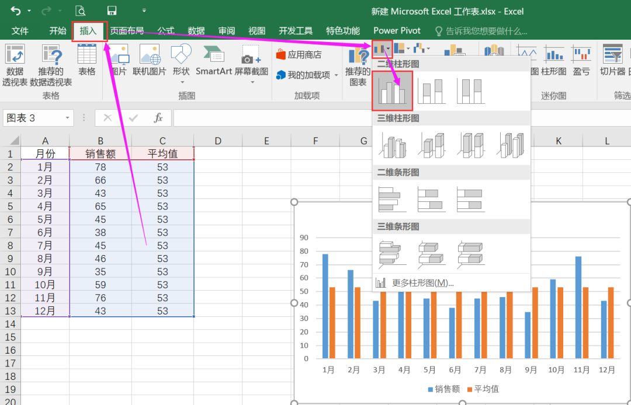
Task: Switch to the Review (审阅) tab
Action: [227, 31]
